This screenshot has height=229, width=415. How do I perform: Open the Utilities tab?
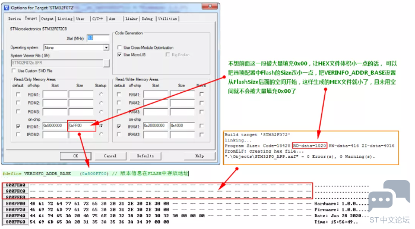click(x=167, y=19)
